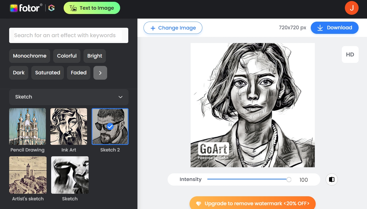367x209 pixels.
Task: Click the Fotor logo
Action: [25, 8]
